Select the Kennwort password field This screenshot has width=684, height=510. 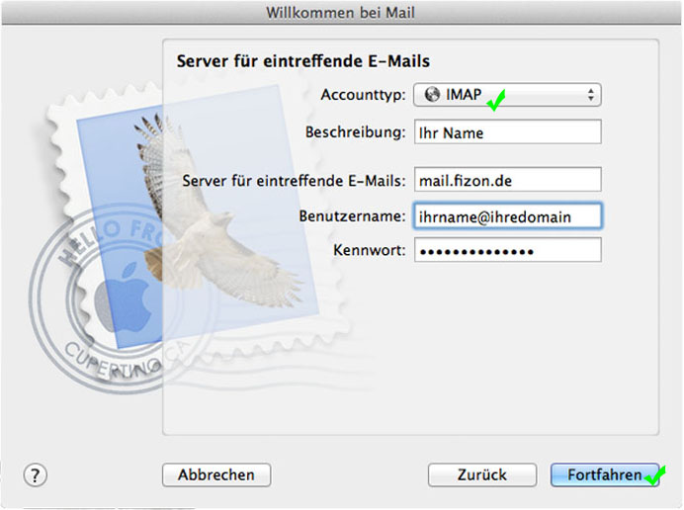point(508,250)
